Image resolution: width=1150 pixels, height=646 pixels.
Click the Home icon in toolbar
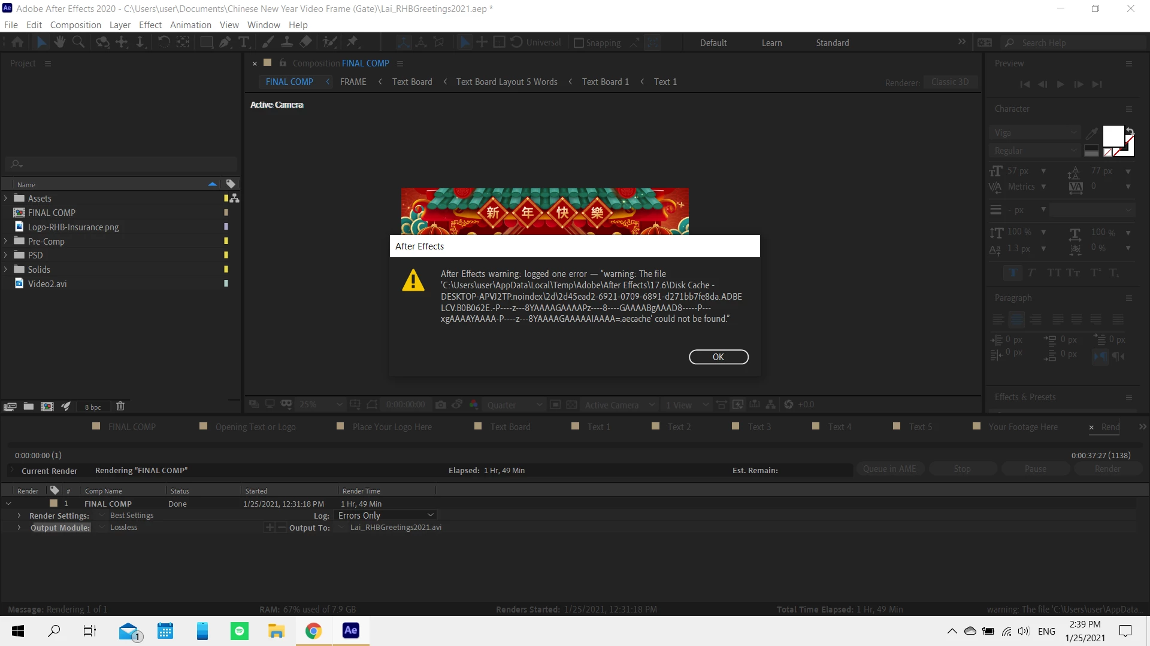pyautogui.click(x=17, y=42)
